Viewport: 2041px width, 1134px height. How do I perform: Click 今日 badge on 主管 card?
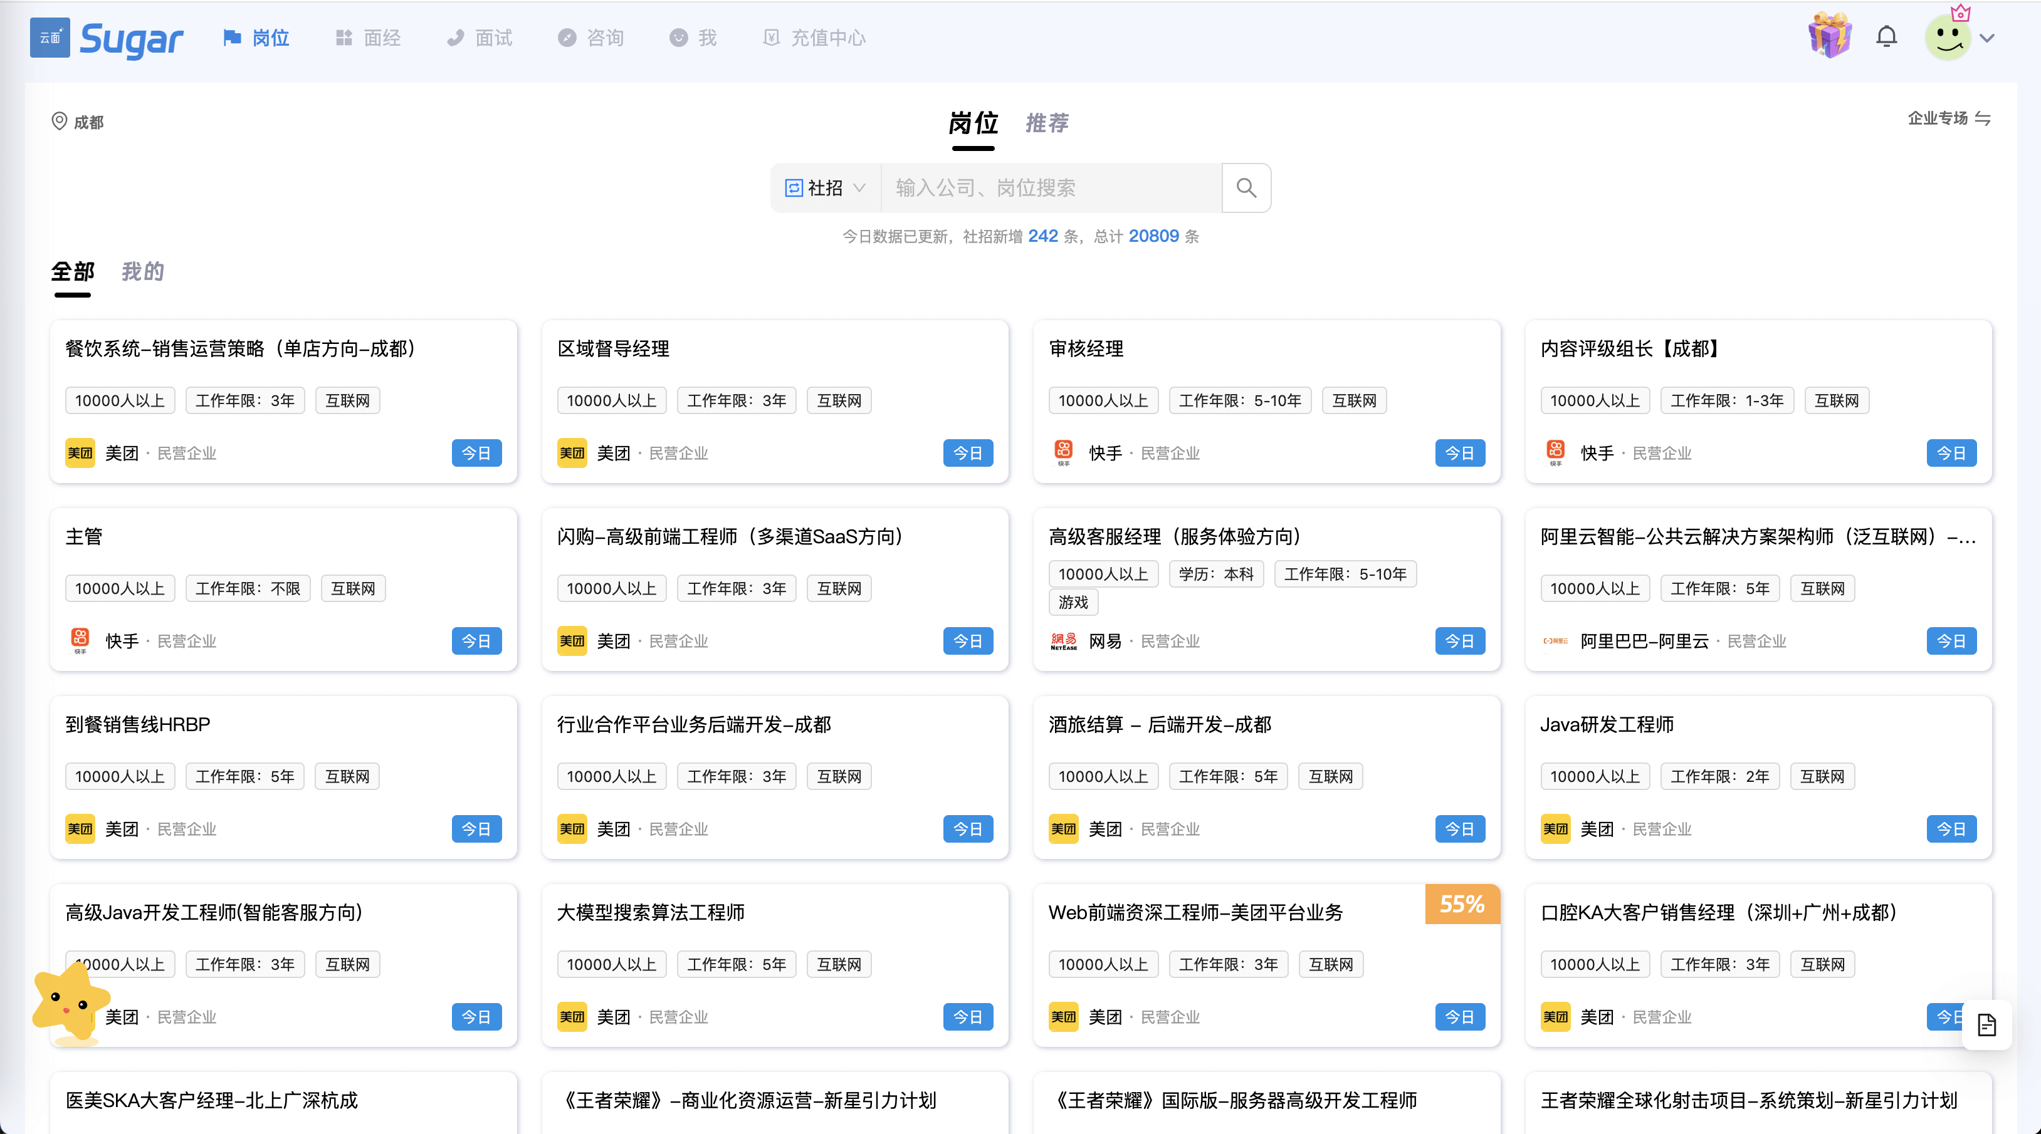(476, 641)
